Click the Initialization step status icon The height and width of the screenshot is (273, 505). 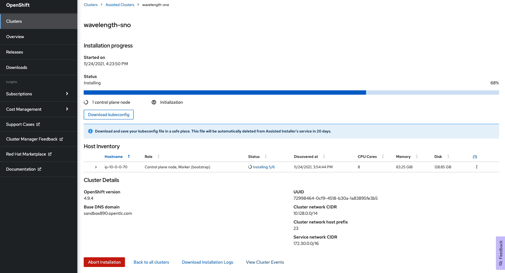click(154, 102)
